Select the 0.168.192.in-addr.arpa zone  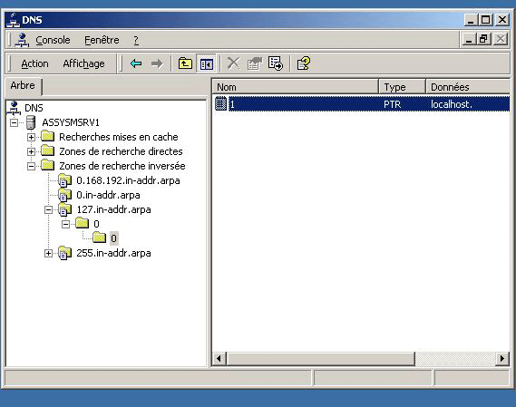click(x=128, y=180)
